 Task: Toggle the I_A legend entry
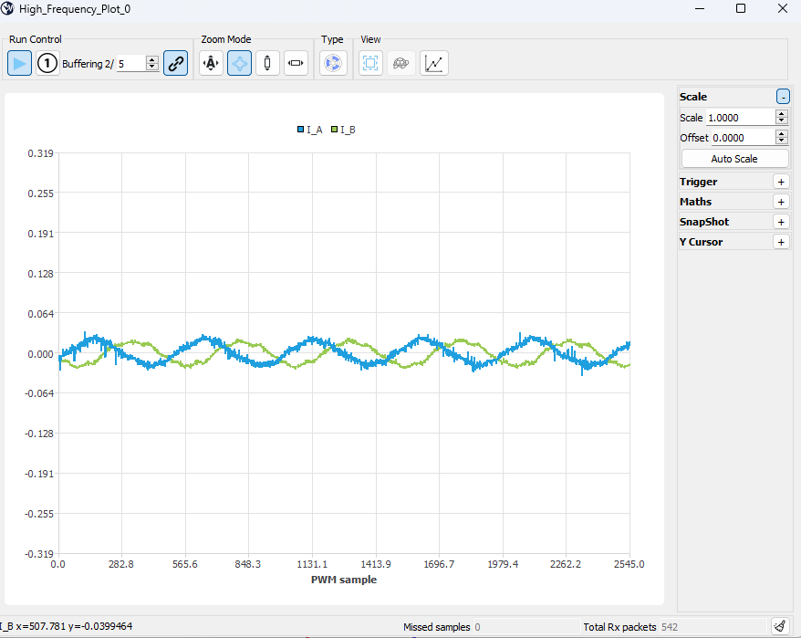[310, 131]
